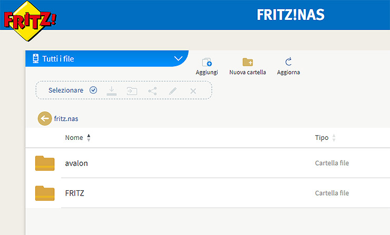Click the Aggiungi add files icon
Viewport: 390px width, 235px height.
(207, 63)
